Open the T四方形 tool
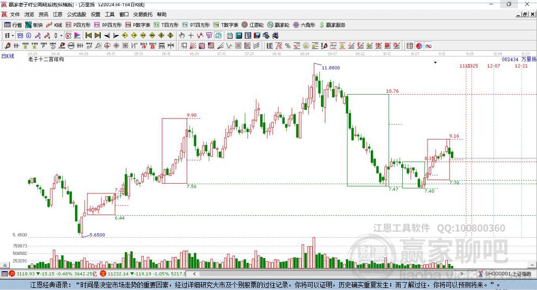Viewport: 537px width, 290px height. (x=166, y=25)
